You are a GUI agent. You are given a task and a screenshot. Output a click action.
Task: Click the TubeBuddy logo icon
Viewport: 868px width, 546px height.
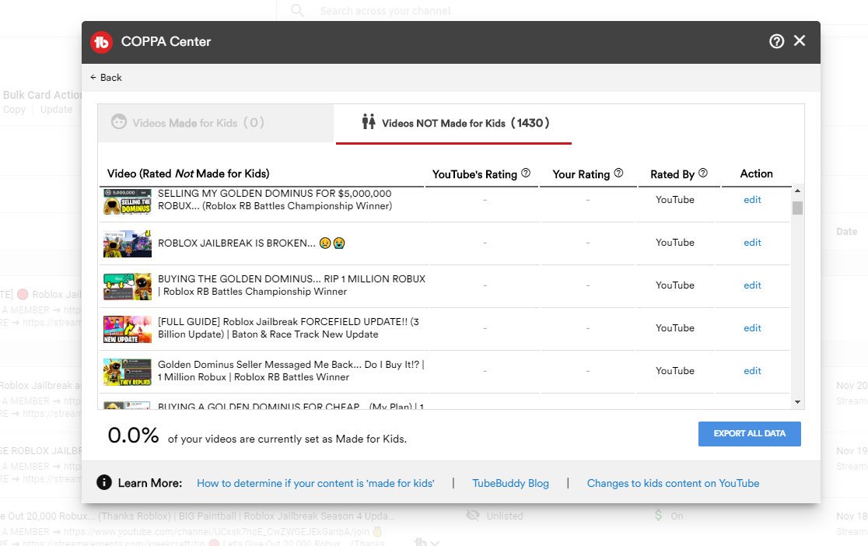[101, 42]
